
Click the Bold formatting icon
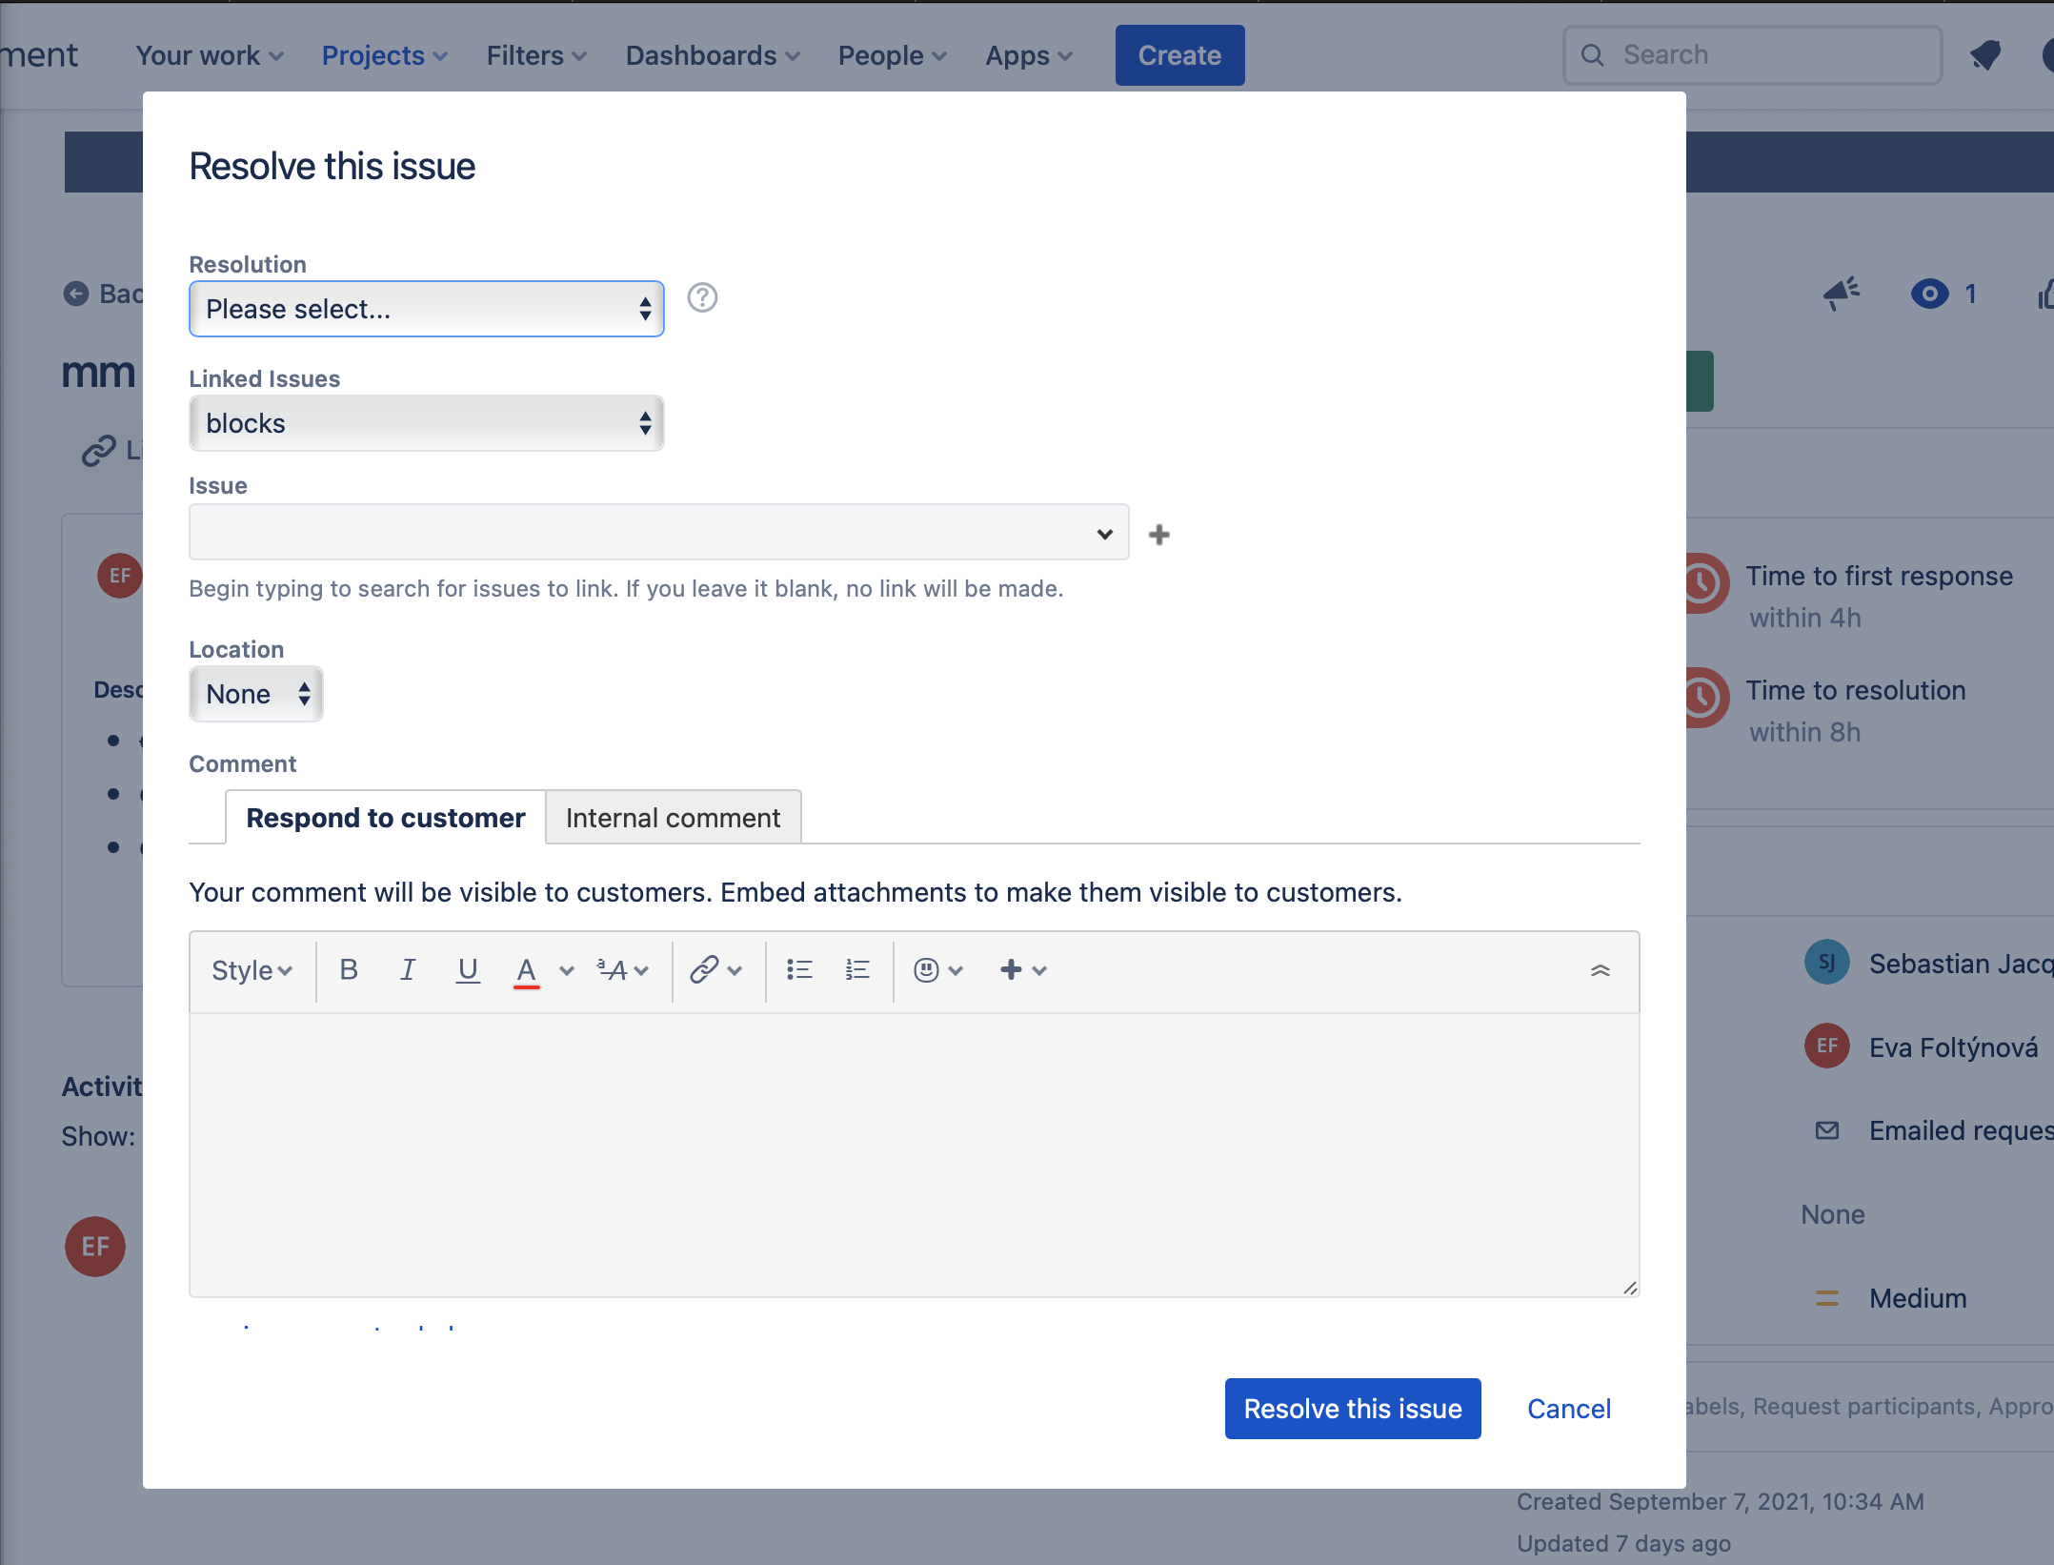click(x=349, y=970)
